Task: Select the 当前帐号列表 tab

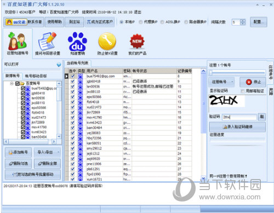Action: [78, 63]
